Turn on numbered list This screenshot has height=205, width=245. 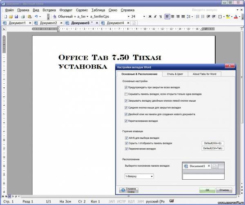pyautogui.click(x=198, y=16)
